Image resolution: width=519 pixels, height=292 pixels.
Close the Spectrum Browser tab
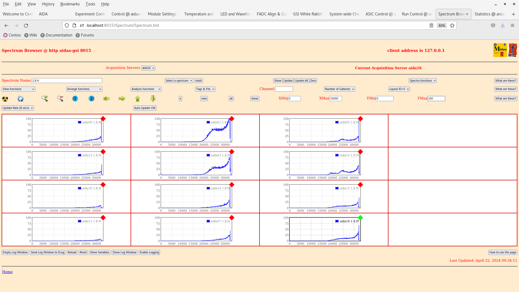(x=467, y=14)
